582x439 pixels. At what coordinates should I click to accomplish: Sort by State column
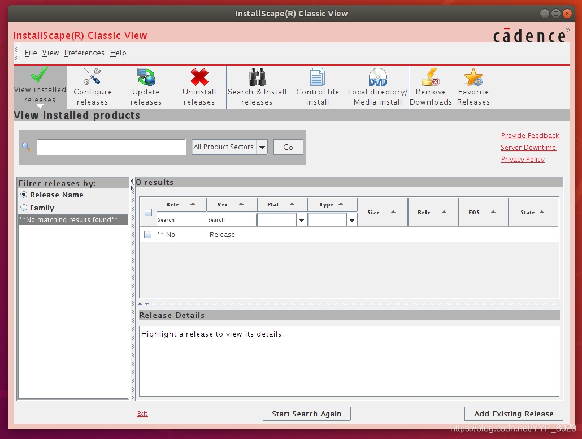coord(533,212)
